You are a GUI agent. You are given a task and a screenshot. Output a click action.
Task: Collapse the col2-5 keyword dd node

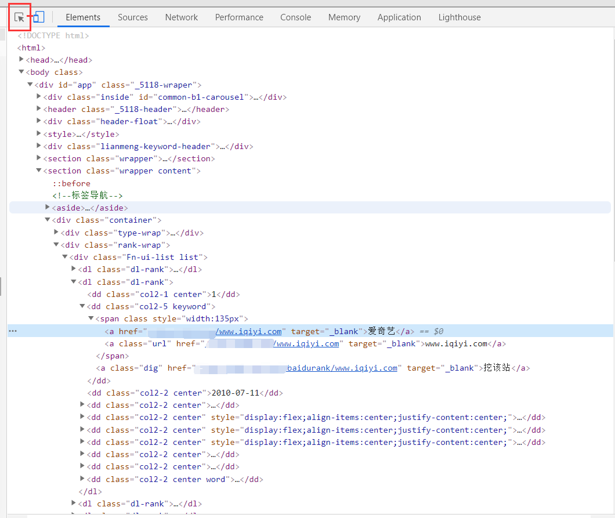click(82, 306)
